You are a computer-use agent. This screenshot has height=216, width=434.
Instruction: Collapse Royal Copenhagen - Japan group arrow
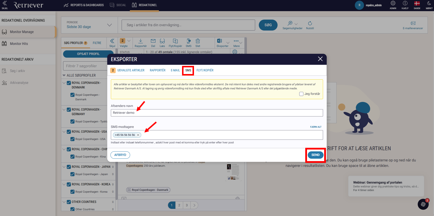[64, 167]
